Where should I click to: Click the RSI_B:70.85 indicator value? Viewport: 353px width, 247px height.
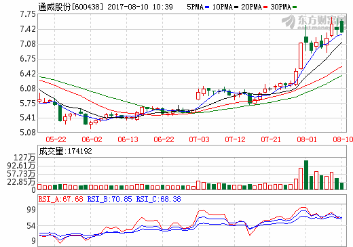tap(109, 199)
